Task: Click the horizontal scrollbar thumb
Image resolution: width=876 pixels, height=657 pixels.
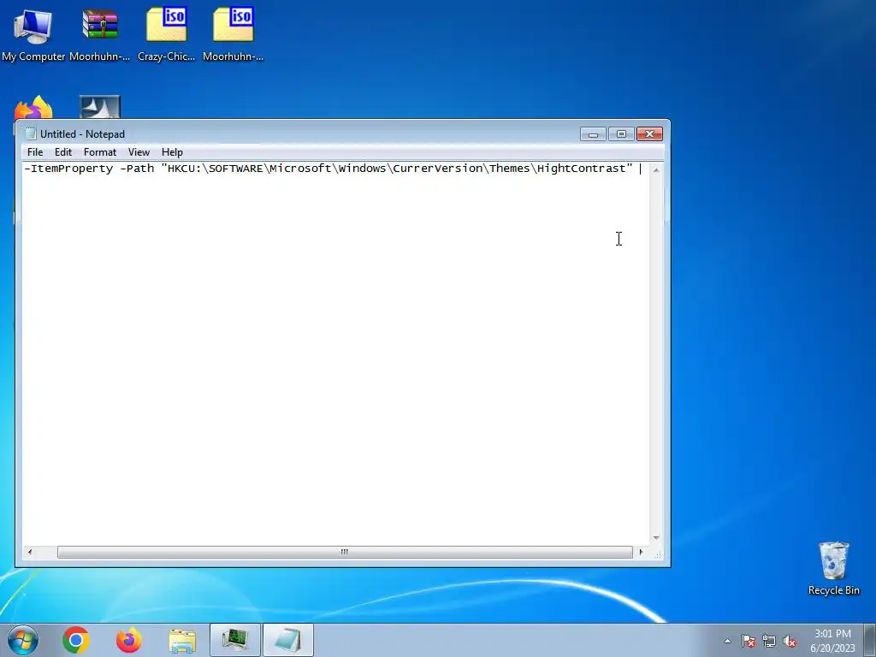Action: click(x=345, y=552)
